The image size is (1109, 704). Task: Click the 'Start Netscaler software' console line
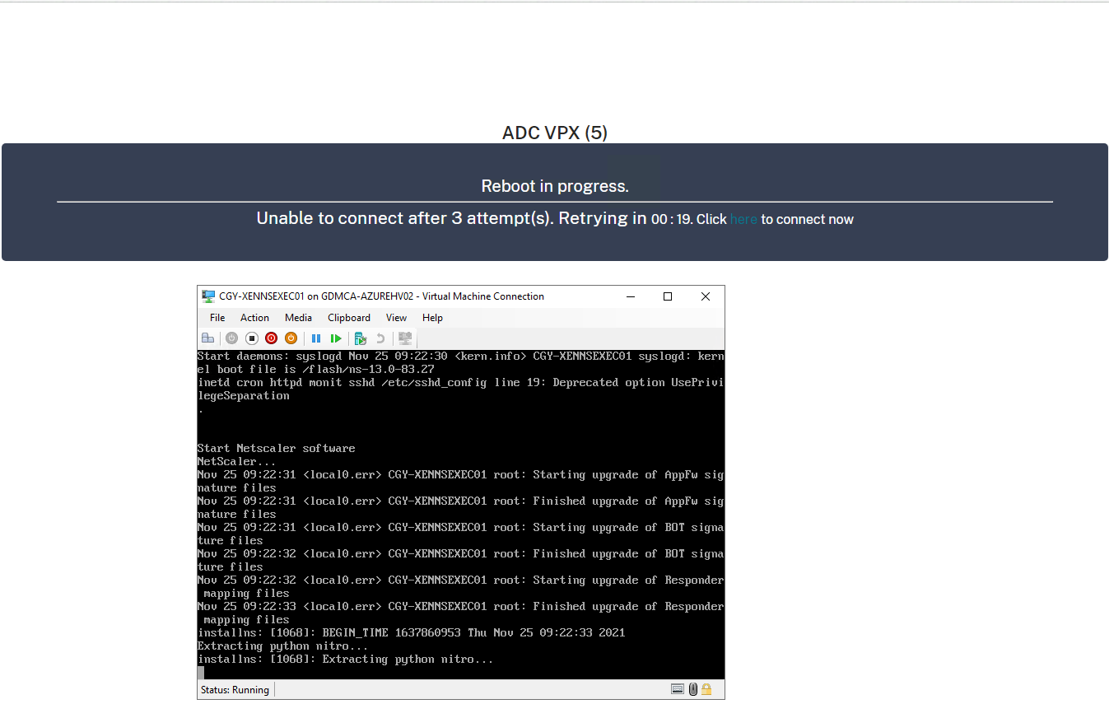tap(277, 449)
